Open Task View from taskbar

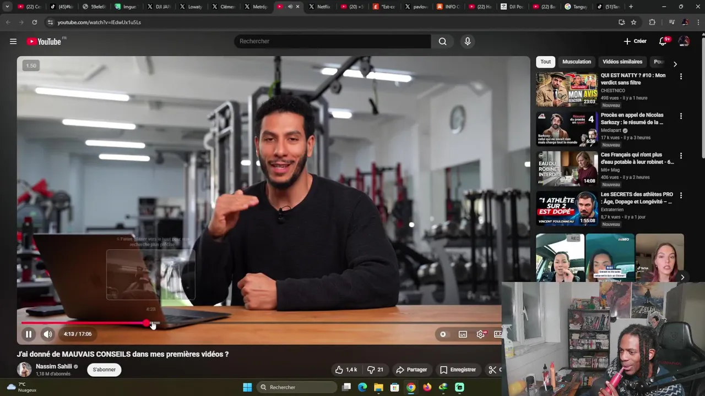[346, 387]
